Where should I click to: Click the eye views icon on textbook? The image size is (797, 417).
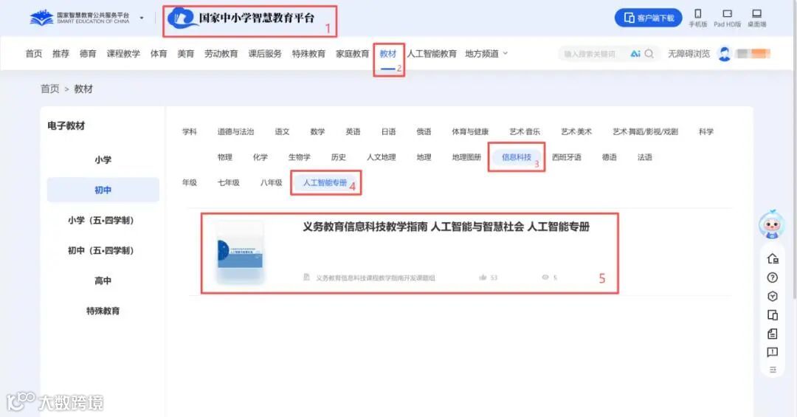pos(545,278)
